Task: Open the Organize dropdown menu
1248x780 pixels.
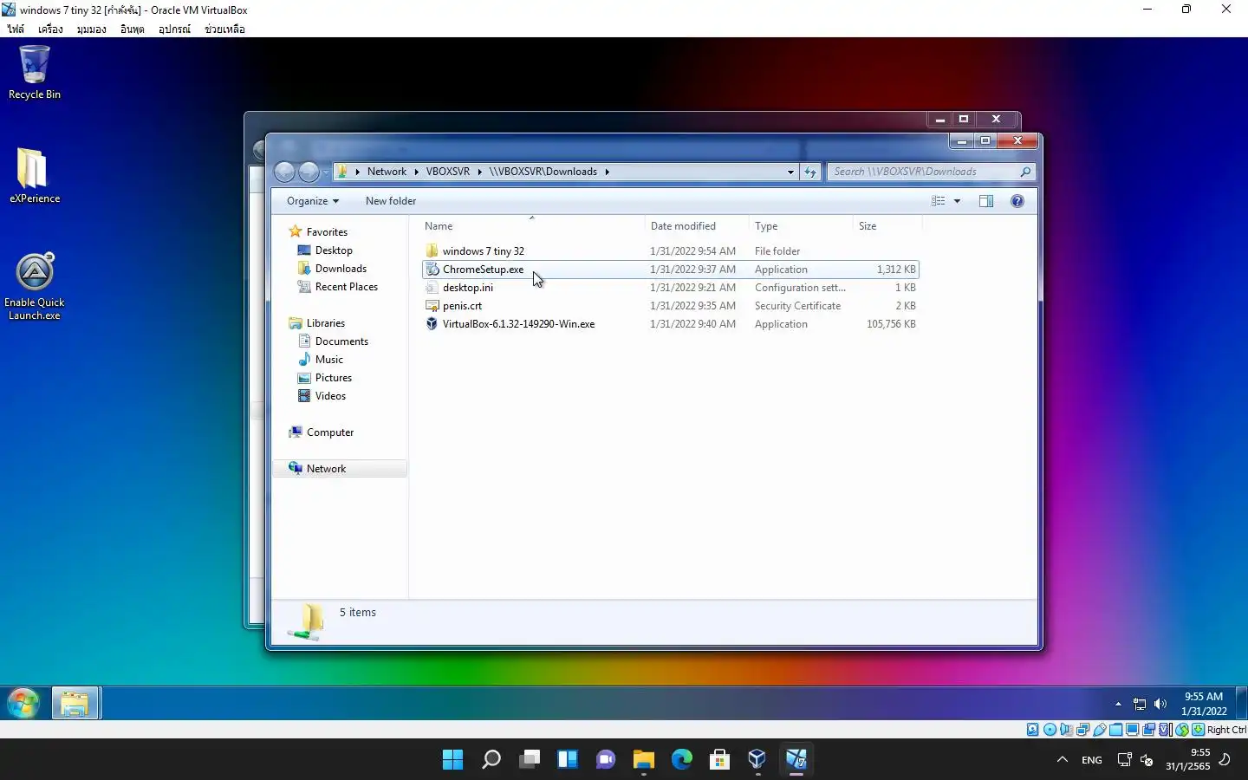Action: click(x=313, y=201)
